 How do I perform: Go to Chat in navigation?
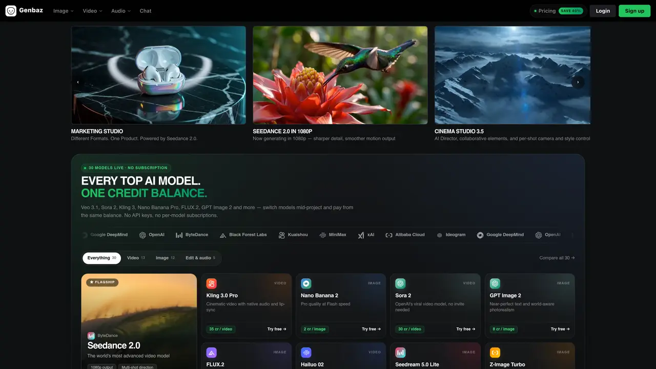click(x=146, y=11)
